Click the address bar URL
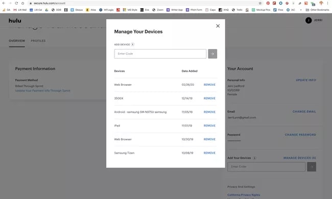 50,3
